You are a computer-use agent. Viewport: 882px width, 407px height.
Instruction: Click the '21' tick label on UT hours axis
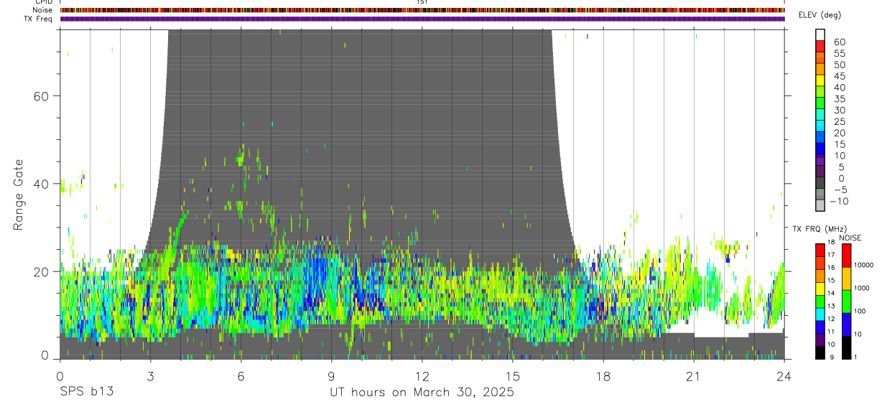click(x=693, y=376)
